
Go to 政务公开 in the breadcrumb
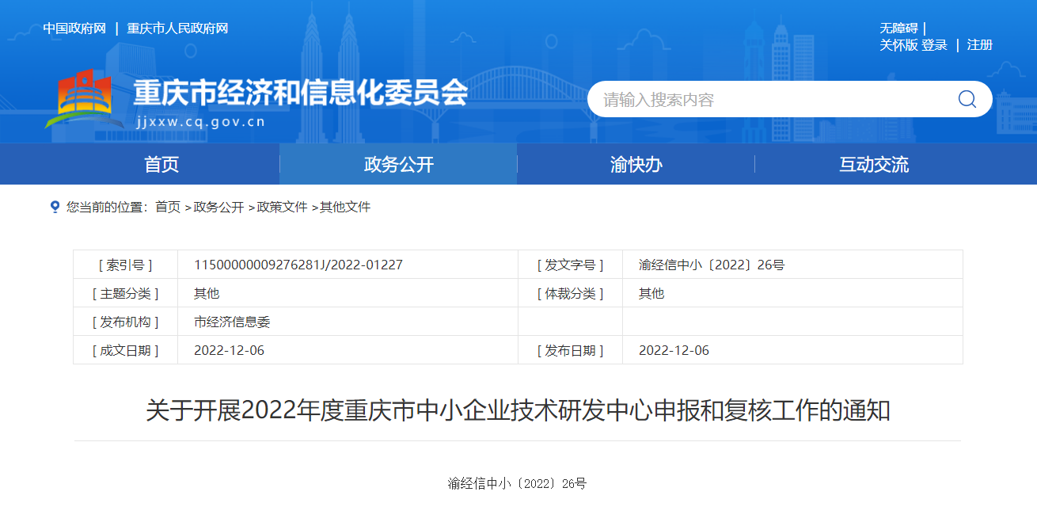click(x=218, y=207)
